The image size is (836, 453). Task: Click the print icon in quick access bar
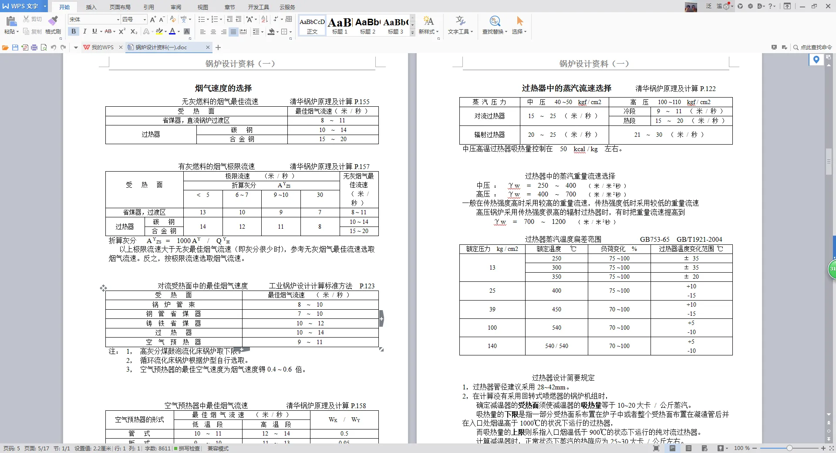[x=34, y=47]
